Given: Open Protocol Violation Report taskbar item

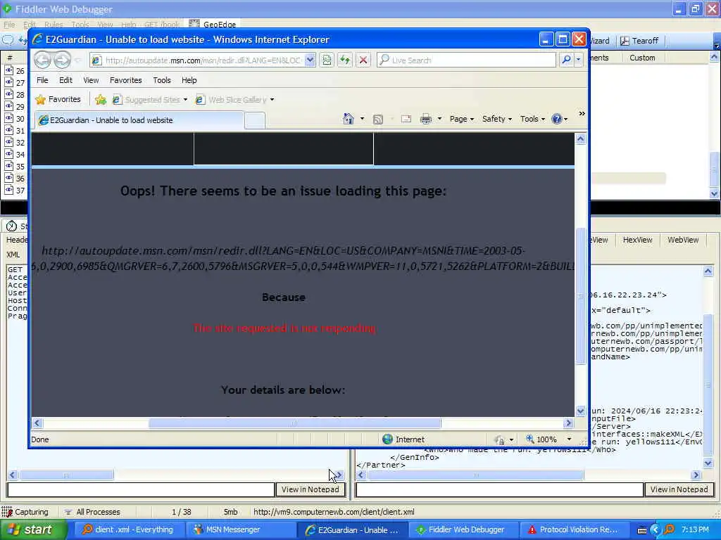Looking at the screenshot, I should point(573,530).
